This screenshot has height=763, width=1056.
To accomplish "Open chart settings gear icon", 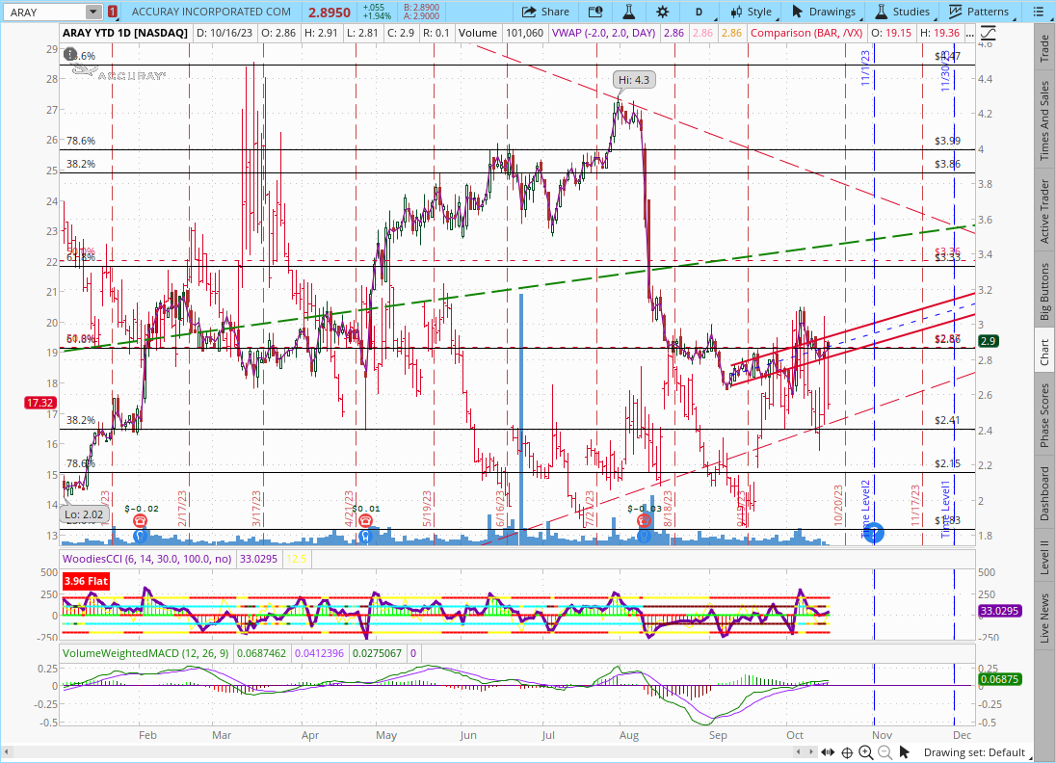I will [663, 12].
